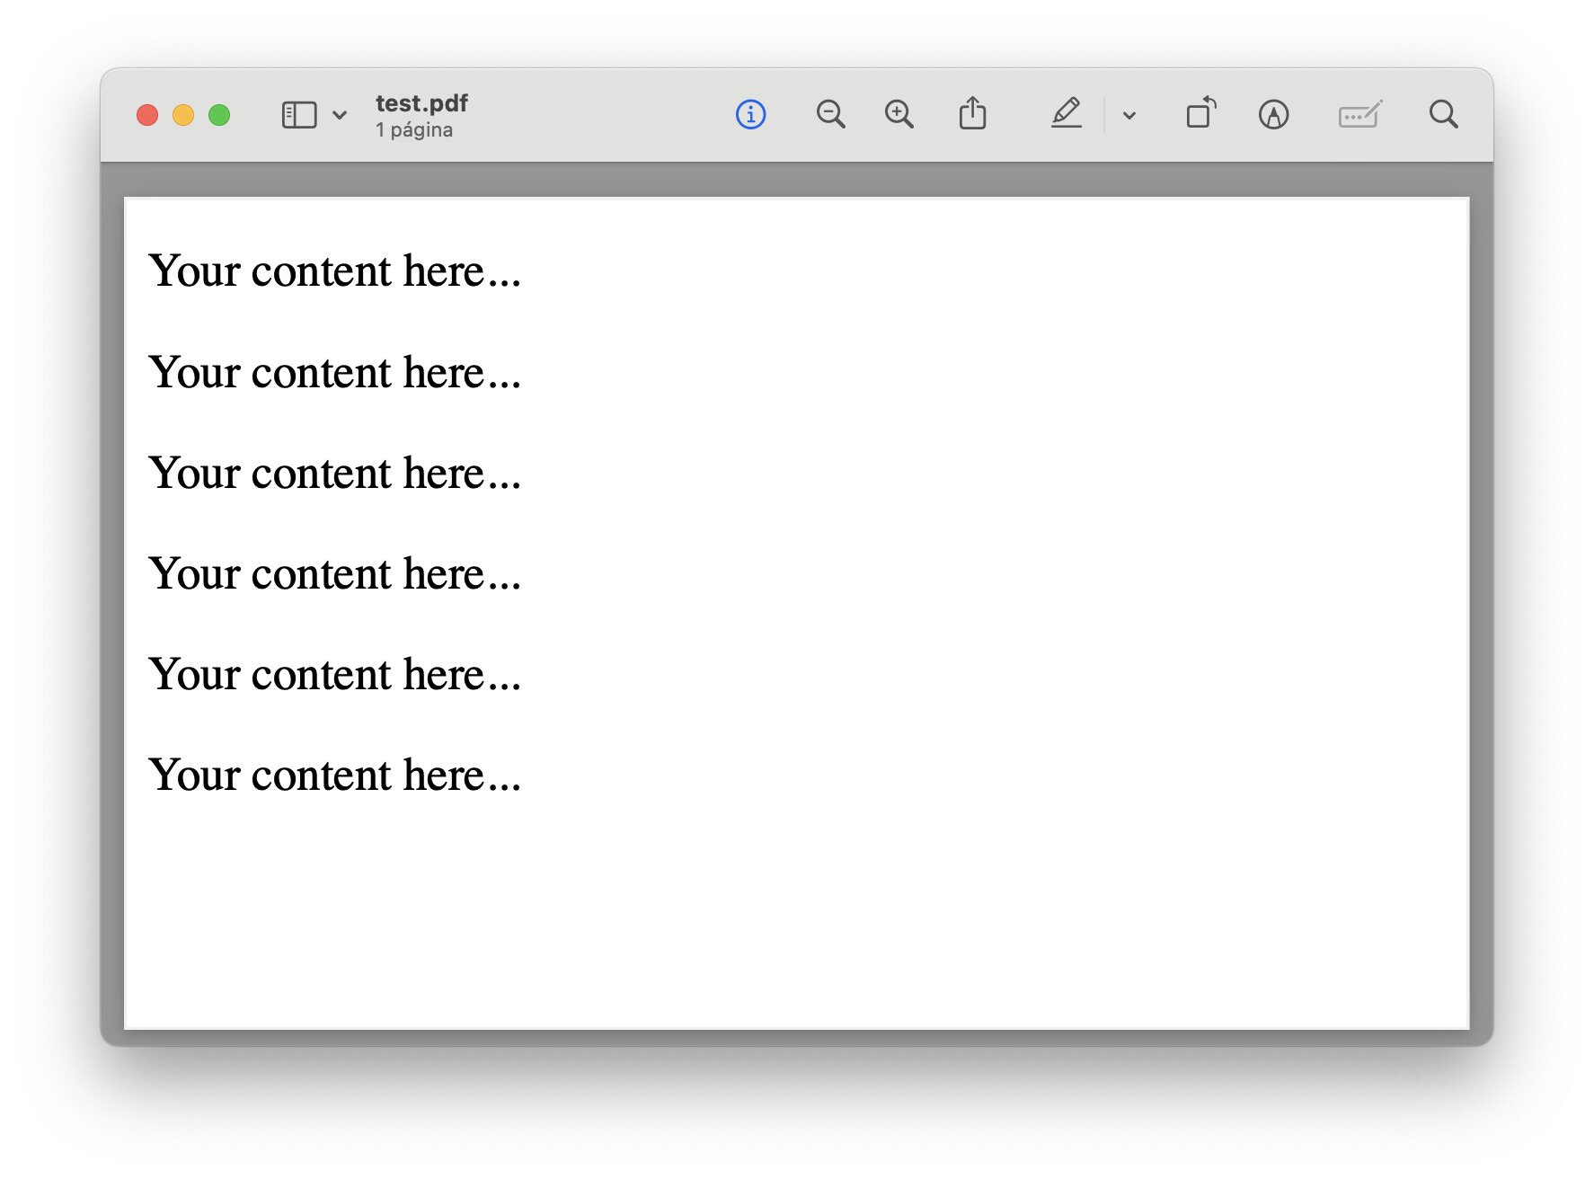Expand the highlight color options arrow
This screenshot has width=1594, height=1179.
1129,115
